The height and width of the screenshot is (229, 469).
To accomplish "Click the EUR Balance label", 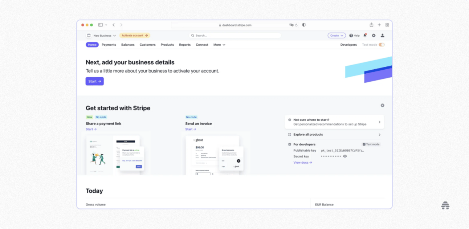I will click(324, 205).
